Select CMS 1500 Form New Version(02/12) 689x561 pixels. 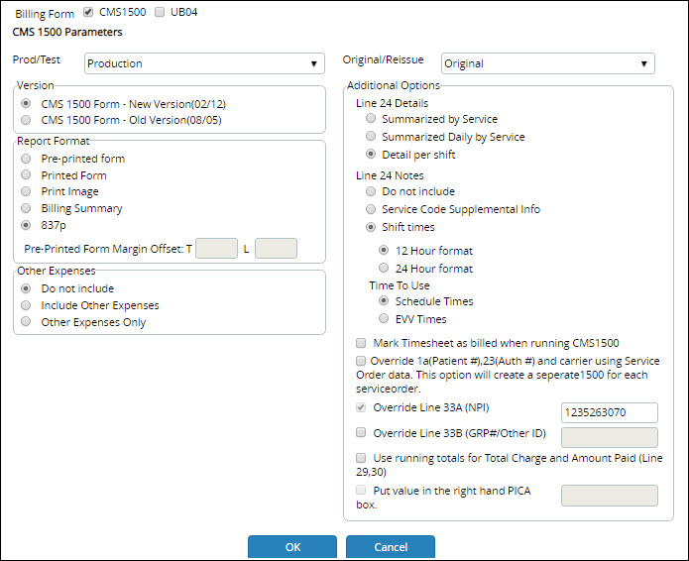pyautogui.click(x=26, y=104)
